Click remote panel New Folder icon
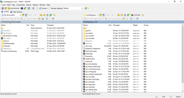184x98 pixels. click(x=124, y=19)
